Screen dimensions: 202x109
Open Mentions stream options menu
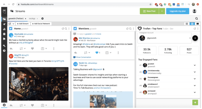tap(133, 29)
